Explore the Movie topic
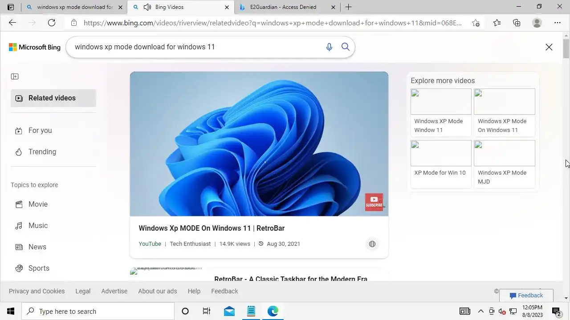This screenshot has height=320, width=570. [53, 204]
